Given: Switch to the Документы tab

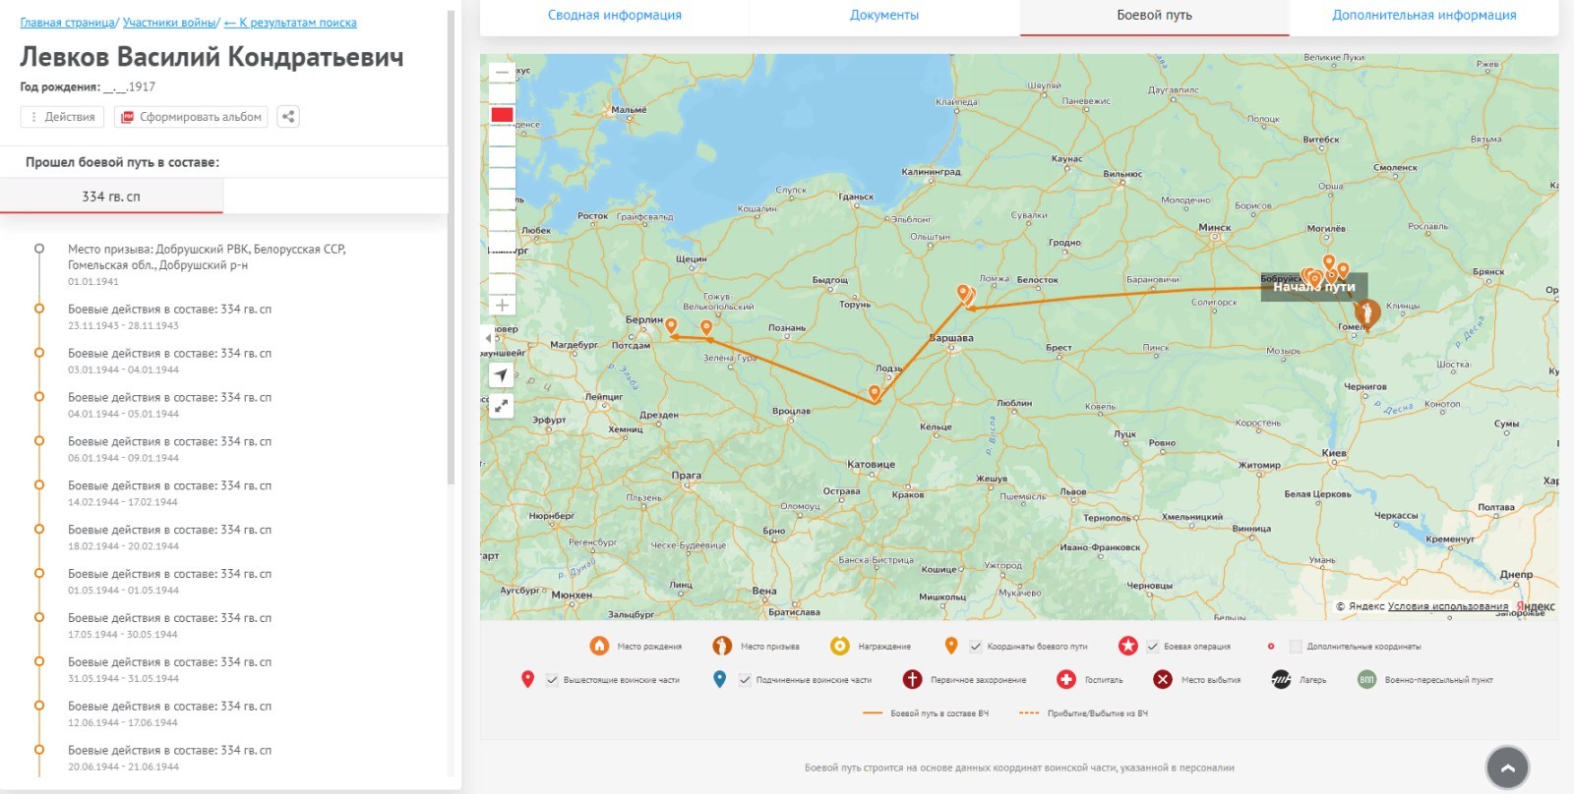Looking at the screenshot, I should (883, 16).
